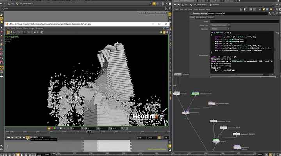281x156 pixels.
Task: Switch to the Code tab in wrangle parameters
Action: click(192, 18)
